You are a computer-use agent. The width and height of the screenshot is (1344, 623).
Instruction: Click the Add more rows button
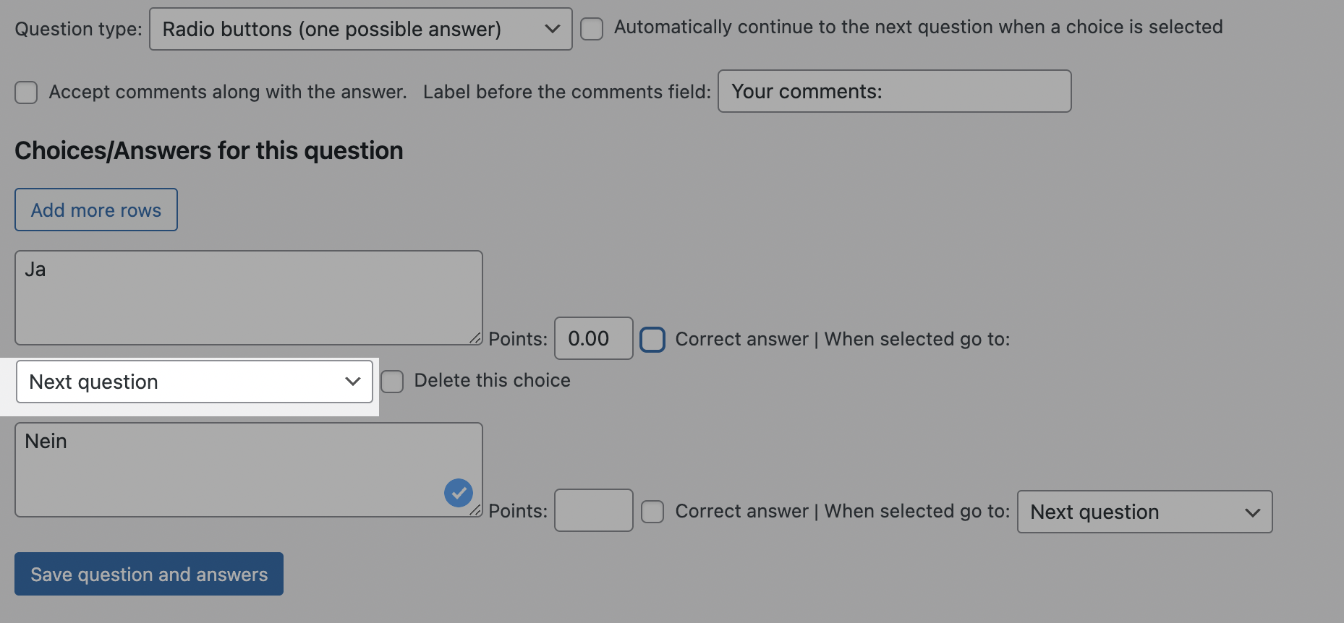pyautogui.click(x=96, y=210)
